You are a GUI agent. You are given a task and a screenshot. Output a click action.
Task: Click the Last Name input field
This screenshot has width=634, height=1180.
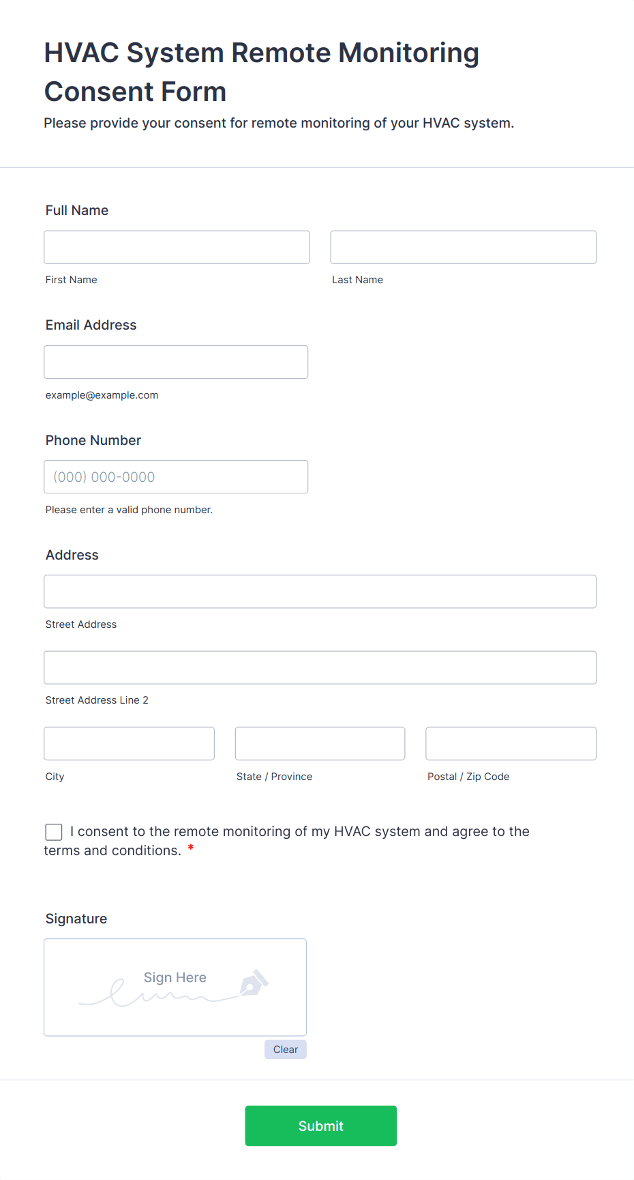(464, 247)
